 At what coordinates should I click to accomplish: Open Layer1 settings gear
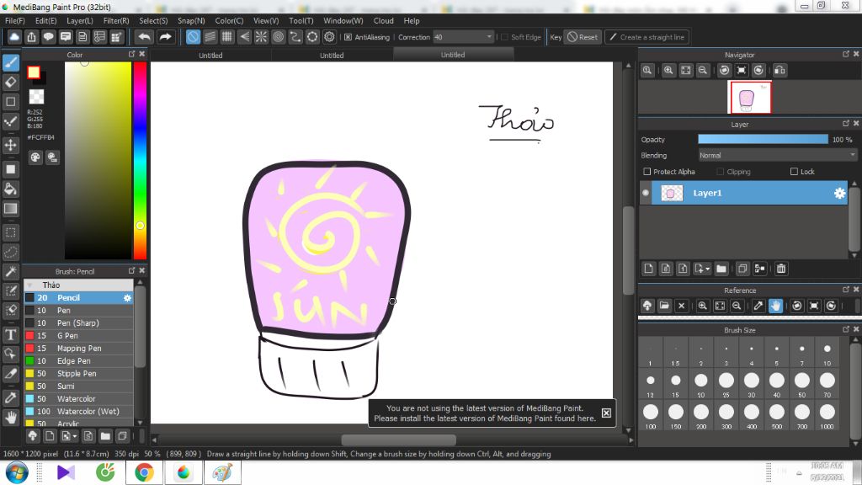839,193
